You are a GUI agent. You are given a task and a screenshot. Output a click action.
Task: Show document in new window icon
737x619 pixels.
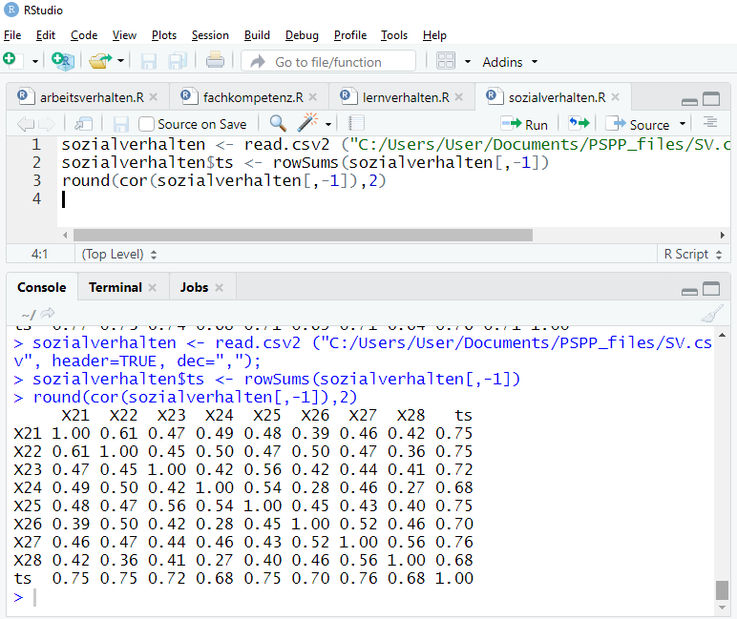[x=84, y=123]
